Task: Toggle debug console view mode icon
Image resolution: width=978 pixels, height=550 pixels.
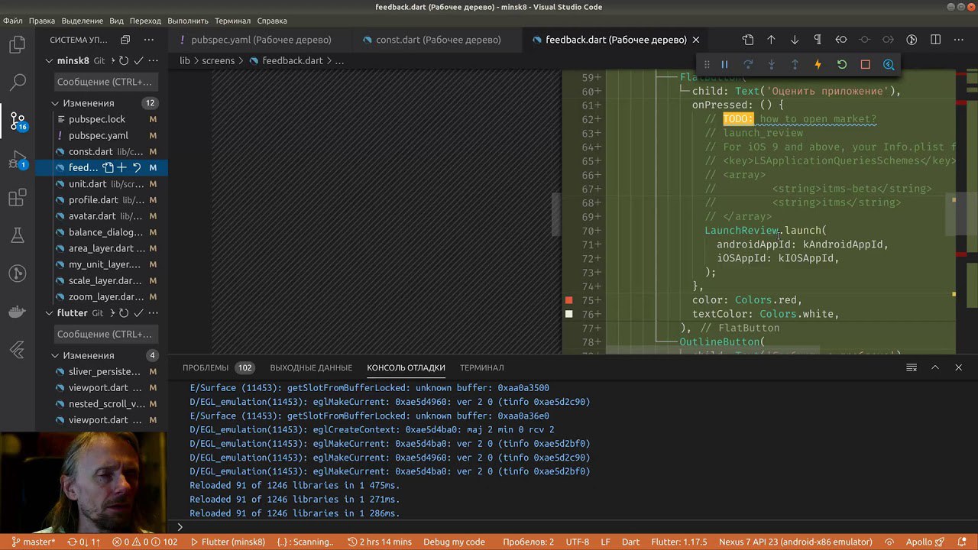Action: [912, 367]
